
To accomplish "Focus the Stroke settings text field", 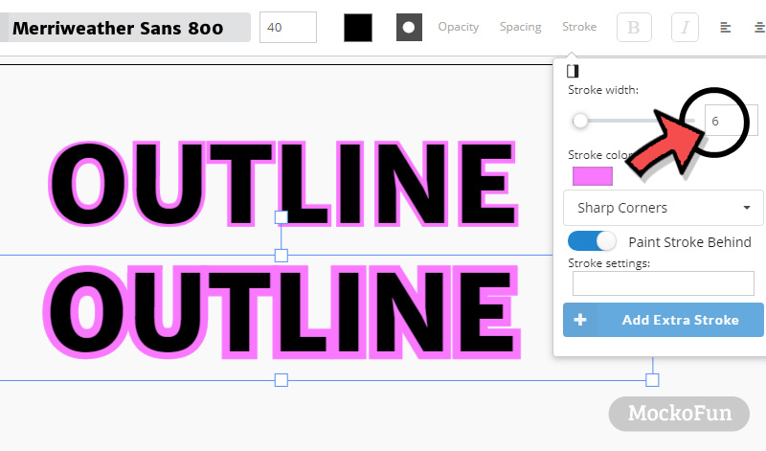I will tap(663, 283).
